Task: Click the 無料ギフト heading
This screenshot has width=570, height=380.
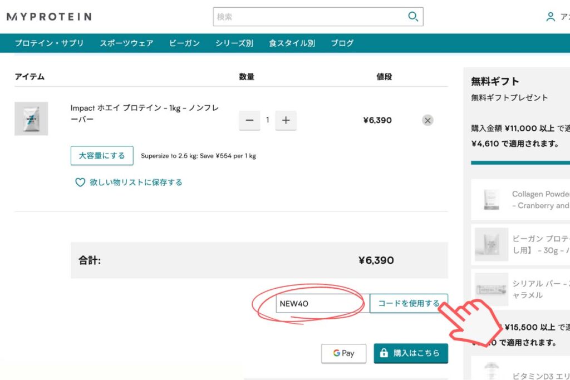Action: (495, 81)
